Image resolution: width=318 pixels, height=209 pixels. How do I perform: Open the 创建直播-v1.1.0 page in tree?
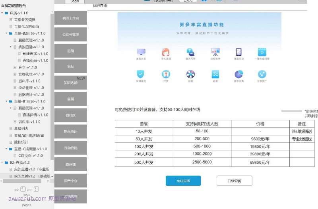point(35,54)
